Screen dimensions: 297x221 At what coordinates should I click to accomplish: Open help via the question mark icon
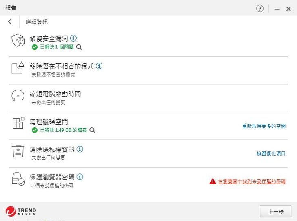pyautogui.click(x=260, y=9)
